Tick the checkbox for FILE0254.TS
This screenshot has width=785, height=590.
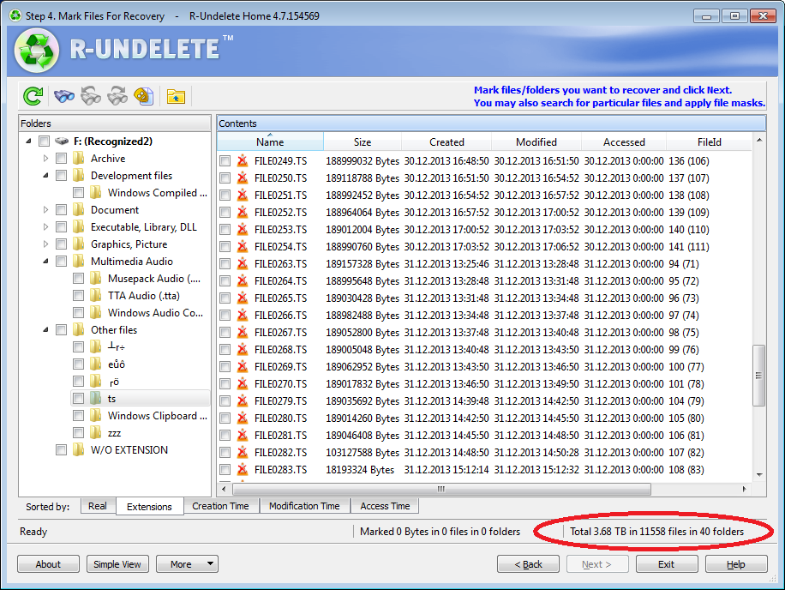pyautogui.click(x=225, y=247)
